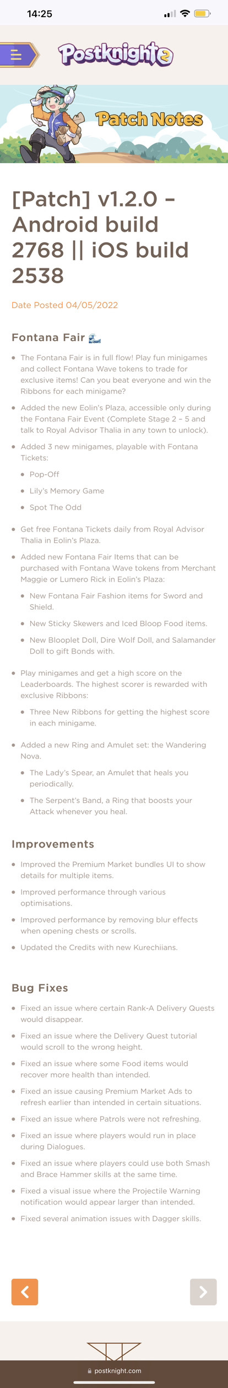Viewport: 228px width, 1388px height.
Task: Tap the clock time in status bar
Action: (40, 14)
